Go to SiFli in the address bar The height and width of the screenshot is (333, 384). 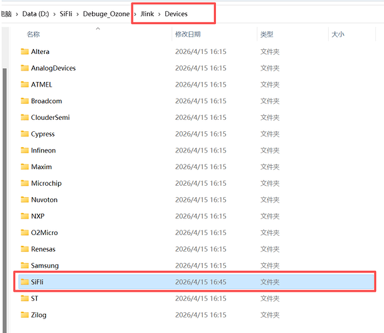(x=66, y=14)
